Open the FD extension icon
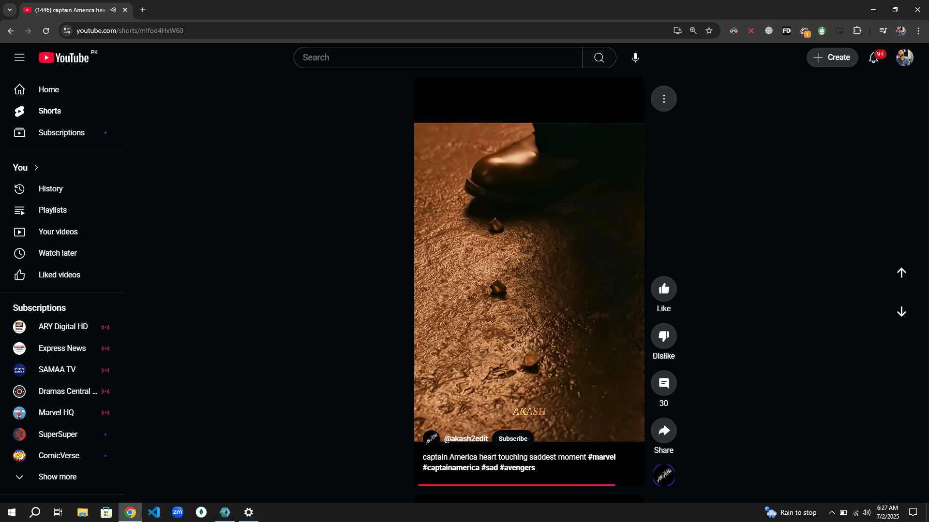This screenshot has height=522, width=929. pyautogui.click(x=786, y=30)
